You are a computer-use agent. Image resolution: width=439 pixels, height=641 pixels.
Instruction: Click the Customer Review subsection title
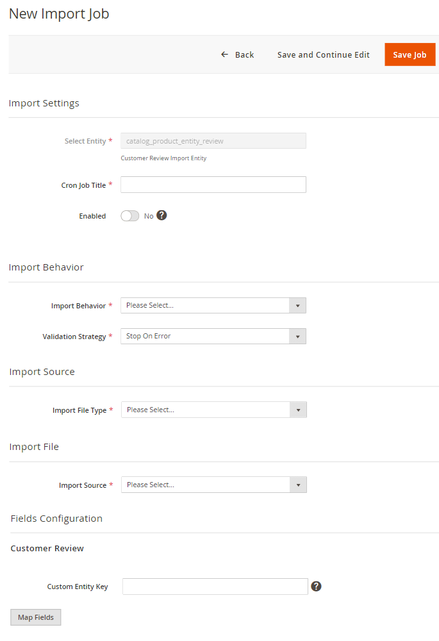pos(47,549)
